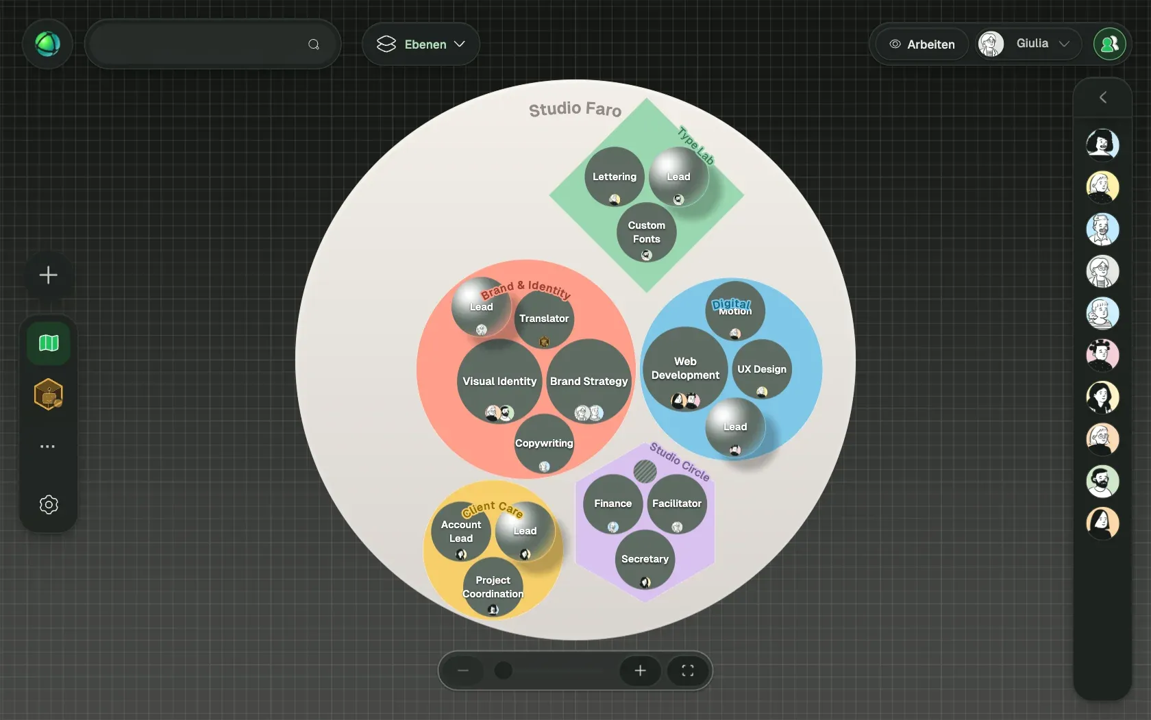Click the Studio Faro circle title
This screenshot has height=720, width=1151.
[x=575, y=109]
